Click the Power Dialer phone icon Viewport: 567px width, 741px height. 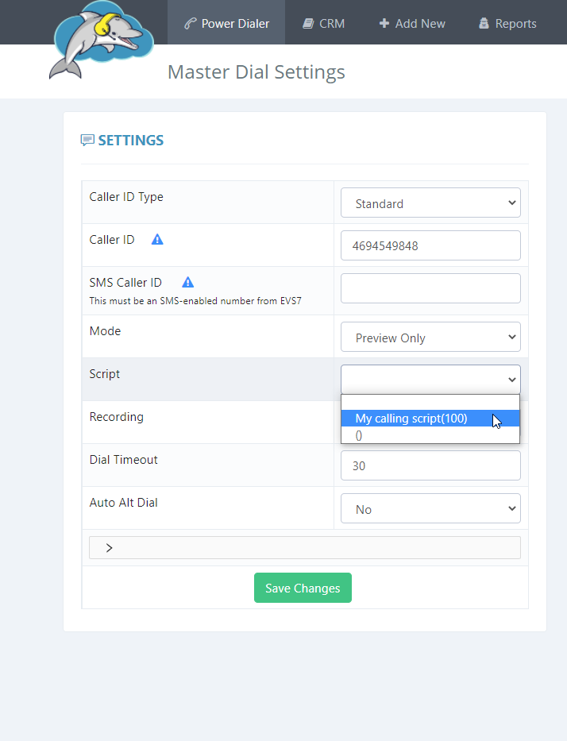[191, 24]
